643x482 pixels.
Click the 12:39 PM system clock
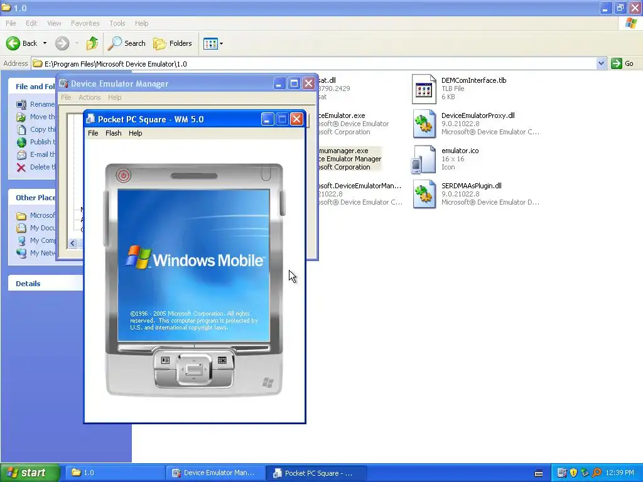coord(620,473)
